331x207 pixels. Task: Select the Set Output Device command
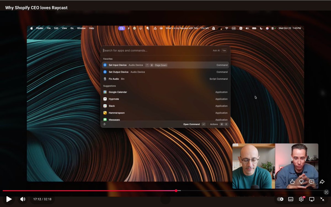[165, 72]
